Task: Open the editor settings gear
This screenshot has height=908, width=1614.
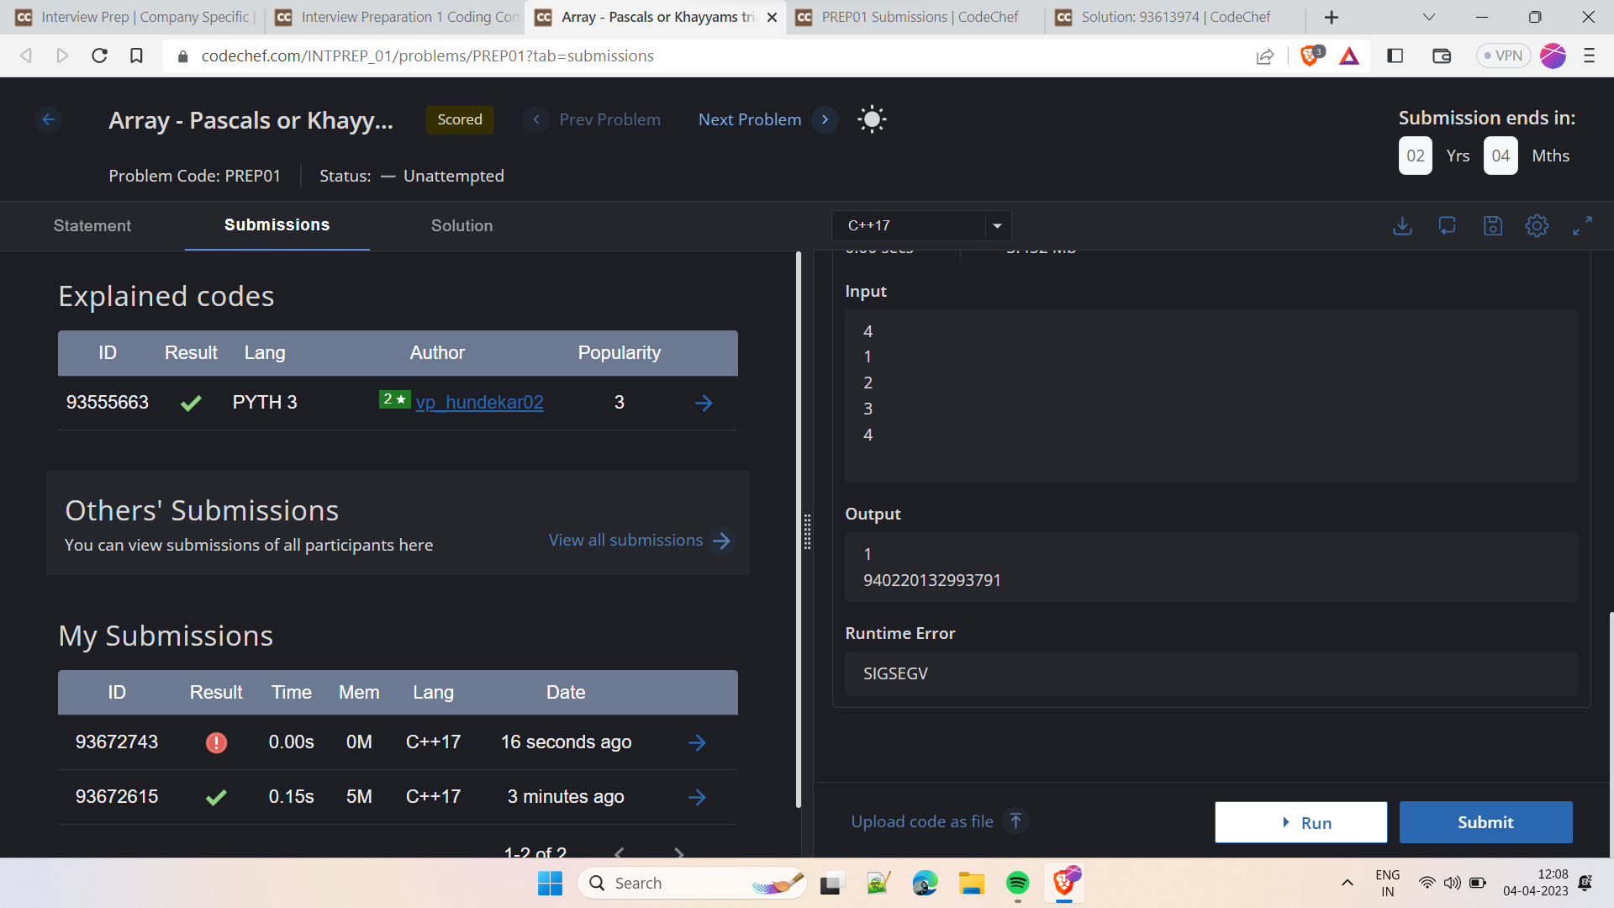Action: tap(1537, 225)
